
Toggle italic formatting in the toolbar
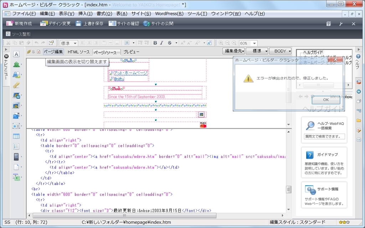click(x=161, y=43)
